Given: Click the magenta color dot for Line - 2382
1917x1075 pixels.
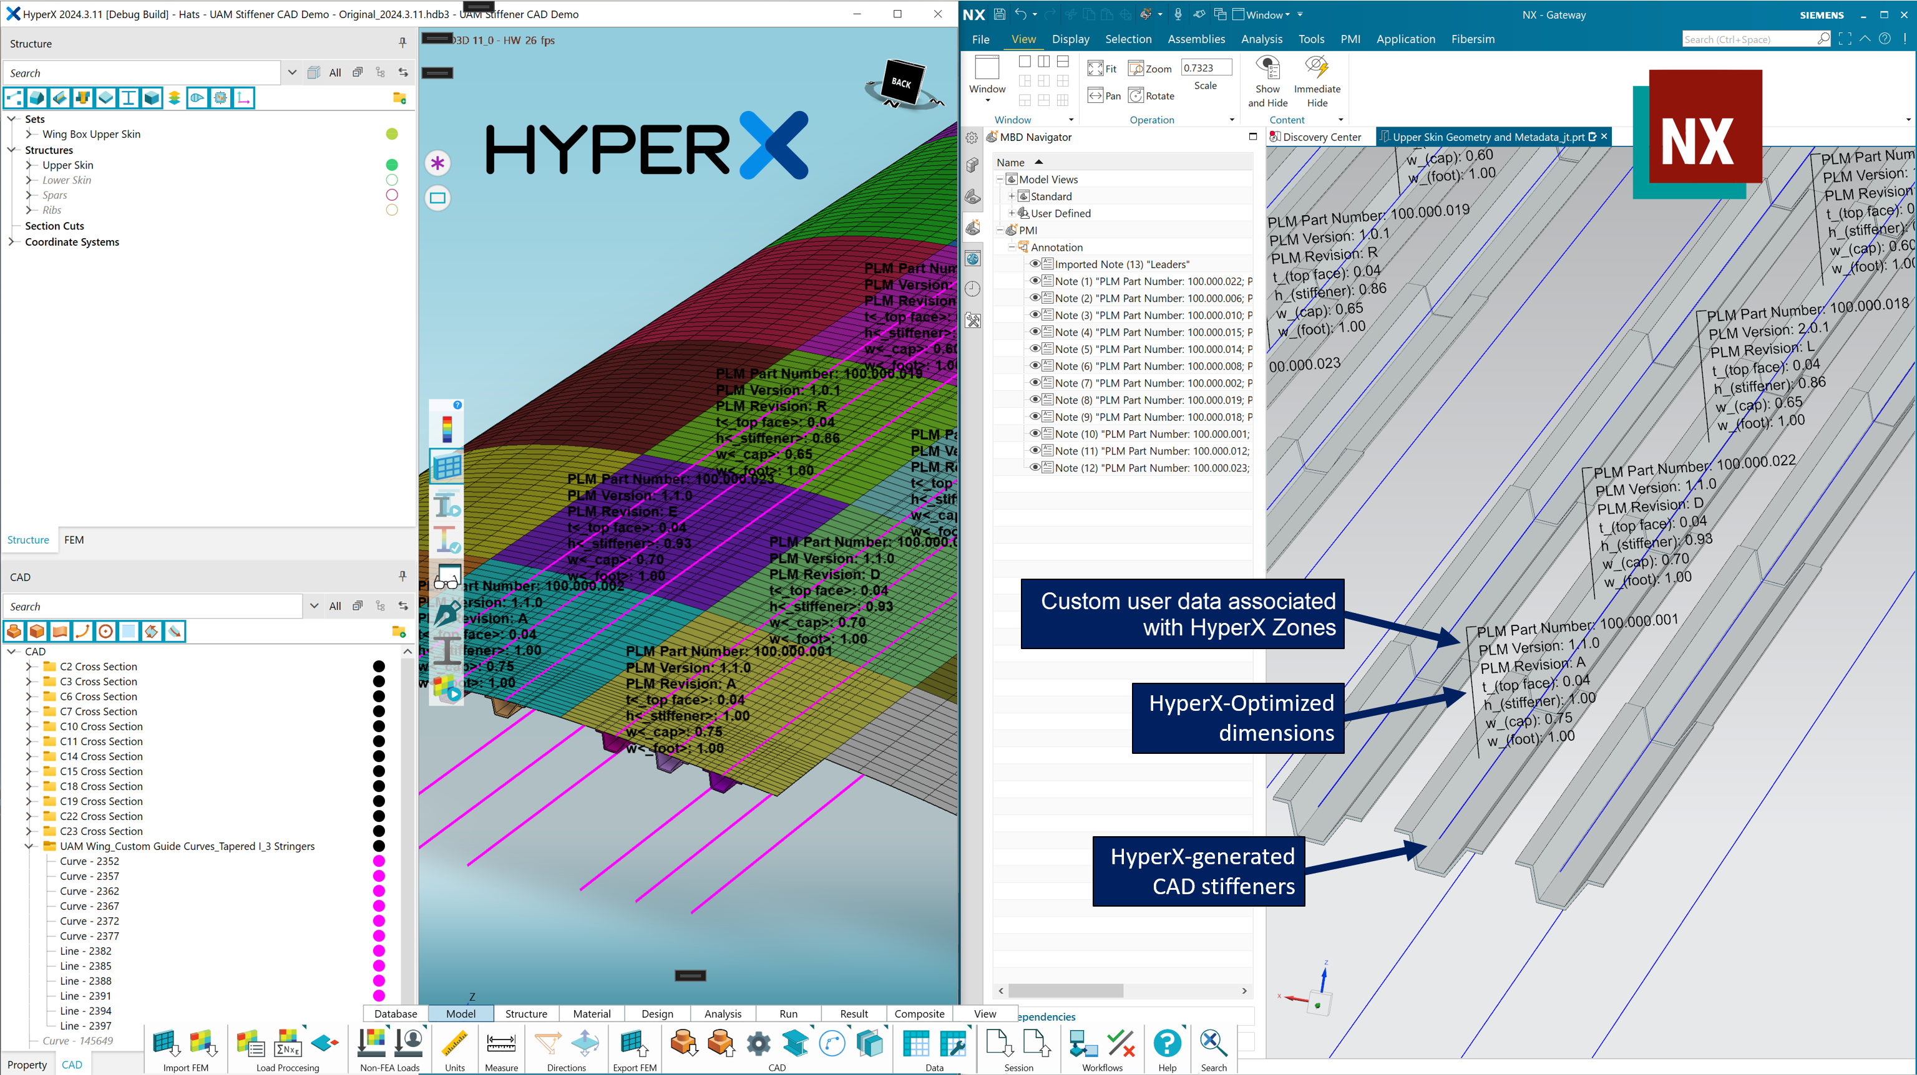Looking at the screenshot, I should point(379,951).
